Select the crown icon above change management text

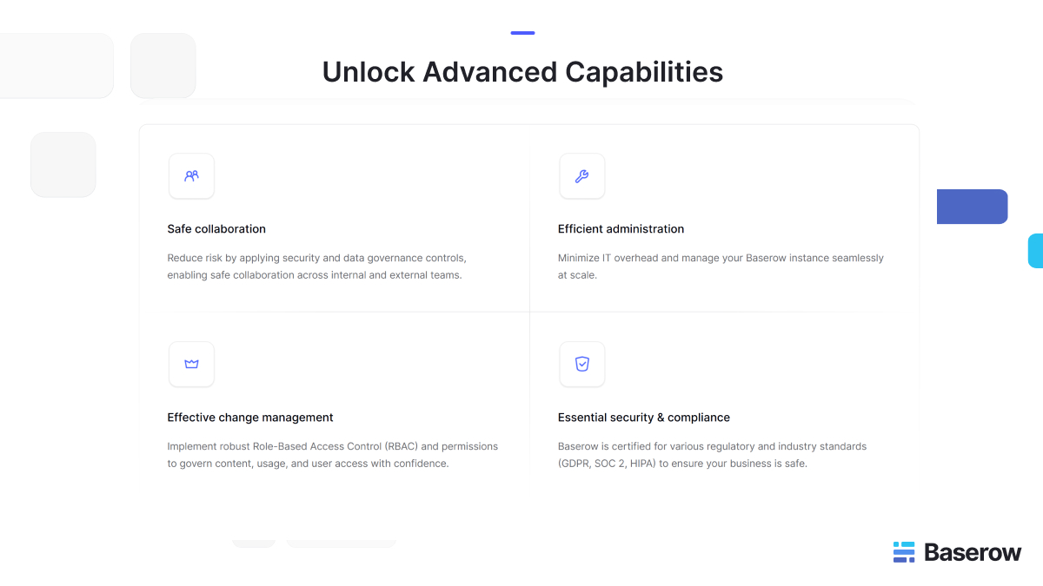[191, 364]
